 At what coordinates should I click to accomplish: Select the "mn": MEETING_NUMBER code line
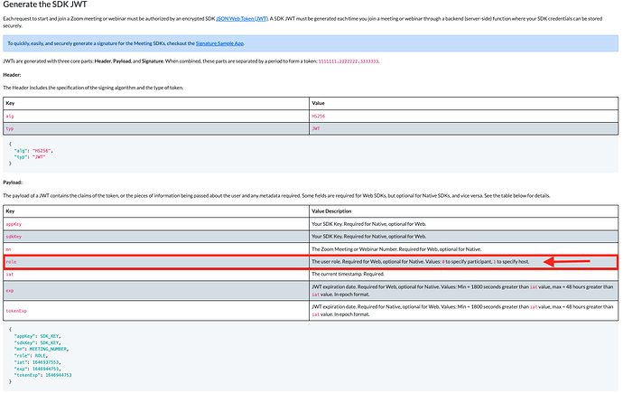[42, 349]
